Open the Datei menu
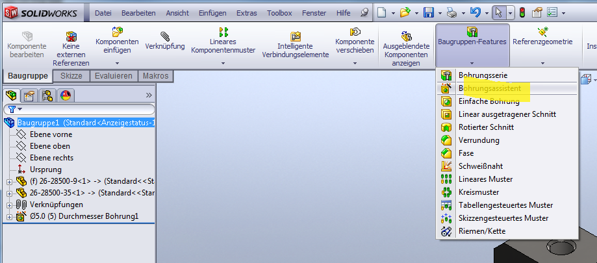Screen dimensions: 597x263 (x=103, y=13)
